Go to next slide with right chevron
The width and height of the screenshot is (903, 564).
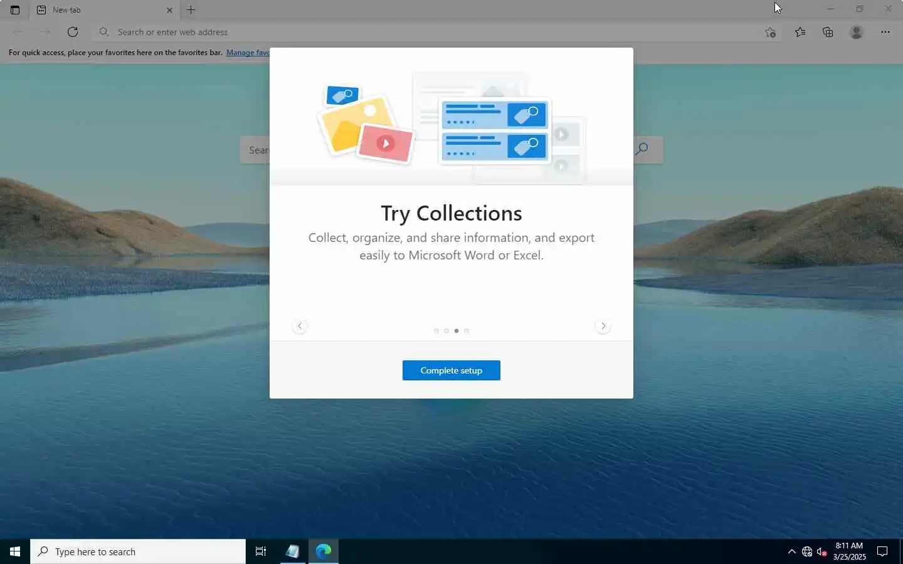pyautogui.click(x=603, y=326)
